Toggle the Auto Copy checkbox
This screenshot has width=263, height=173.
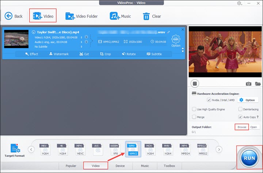click(240, 117)
